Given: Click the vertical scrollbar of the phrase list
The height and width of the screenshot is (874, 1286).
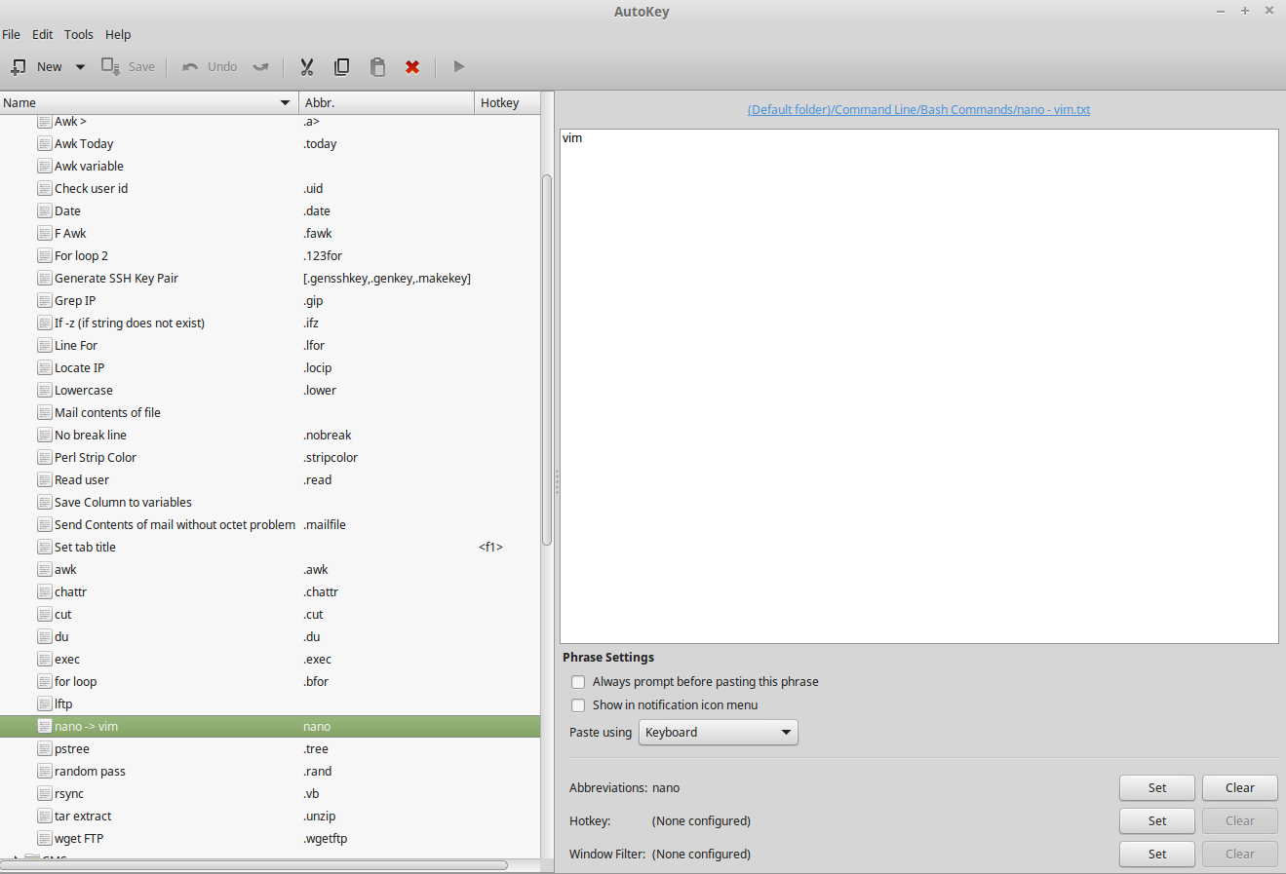Looking at the screenshot, I should (547, 361).
